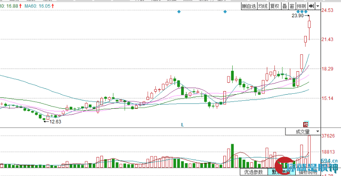The width and height of the screenshot is (341, 176).
Task: Open the 窗 multi-window button
Action: click(x=292, y=6)
